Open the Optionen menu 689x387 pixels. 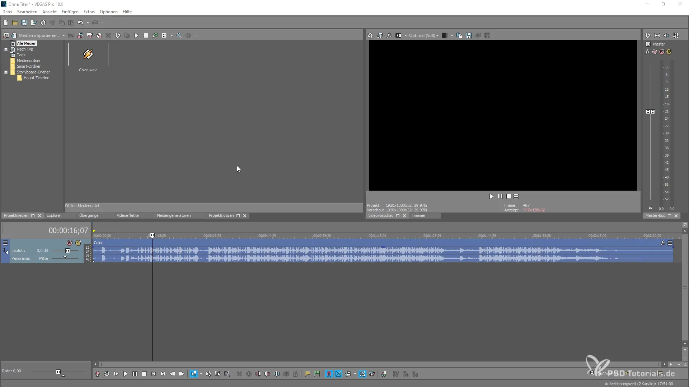coord(109,12)
